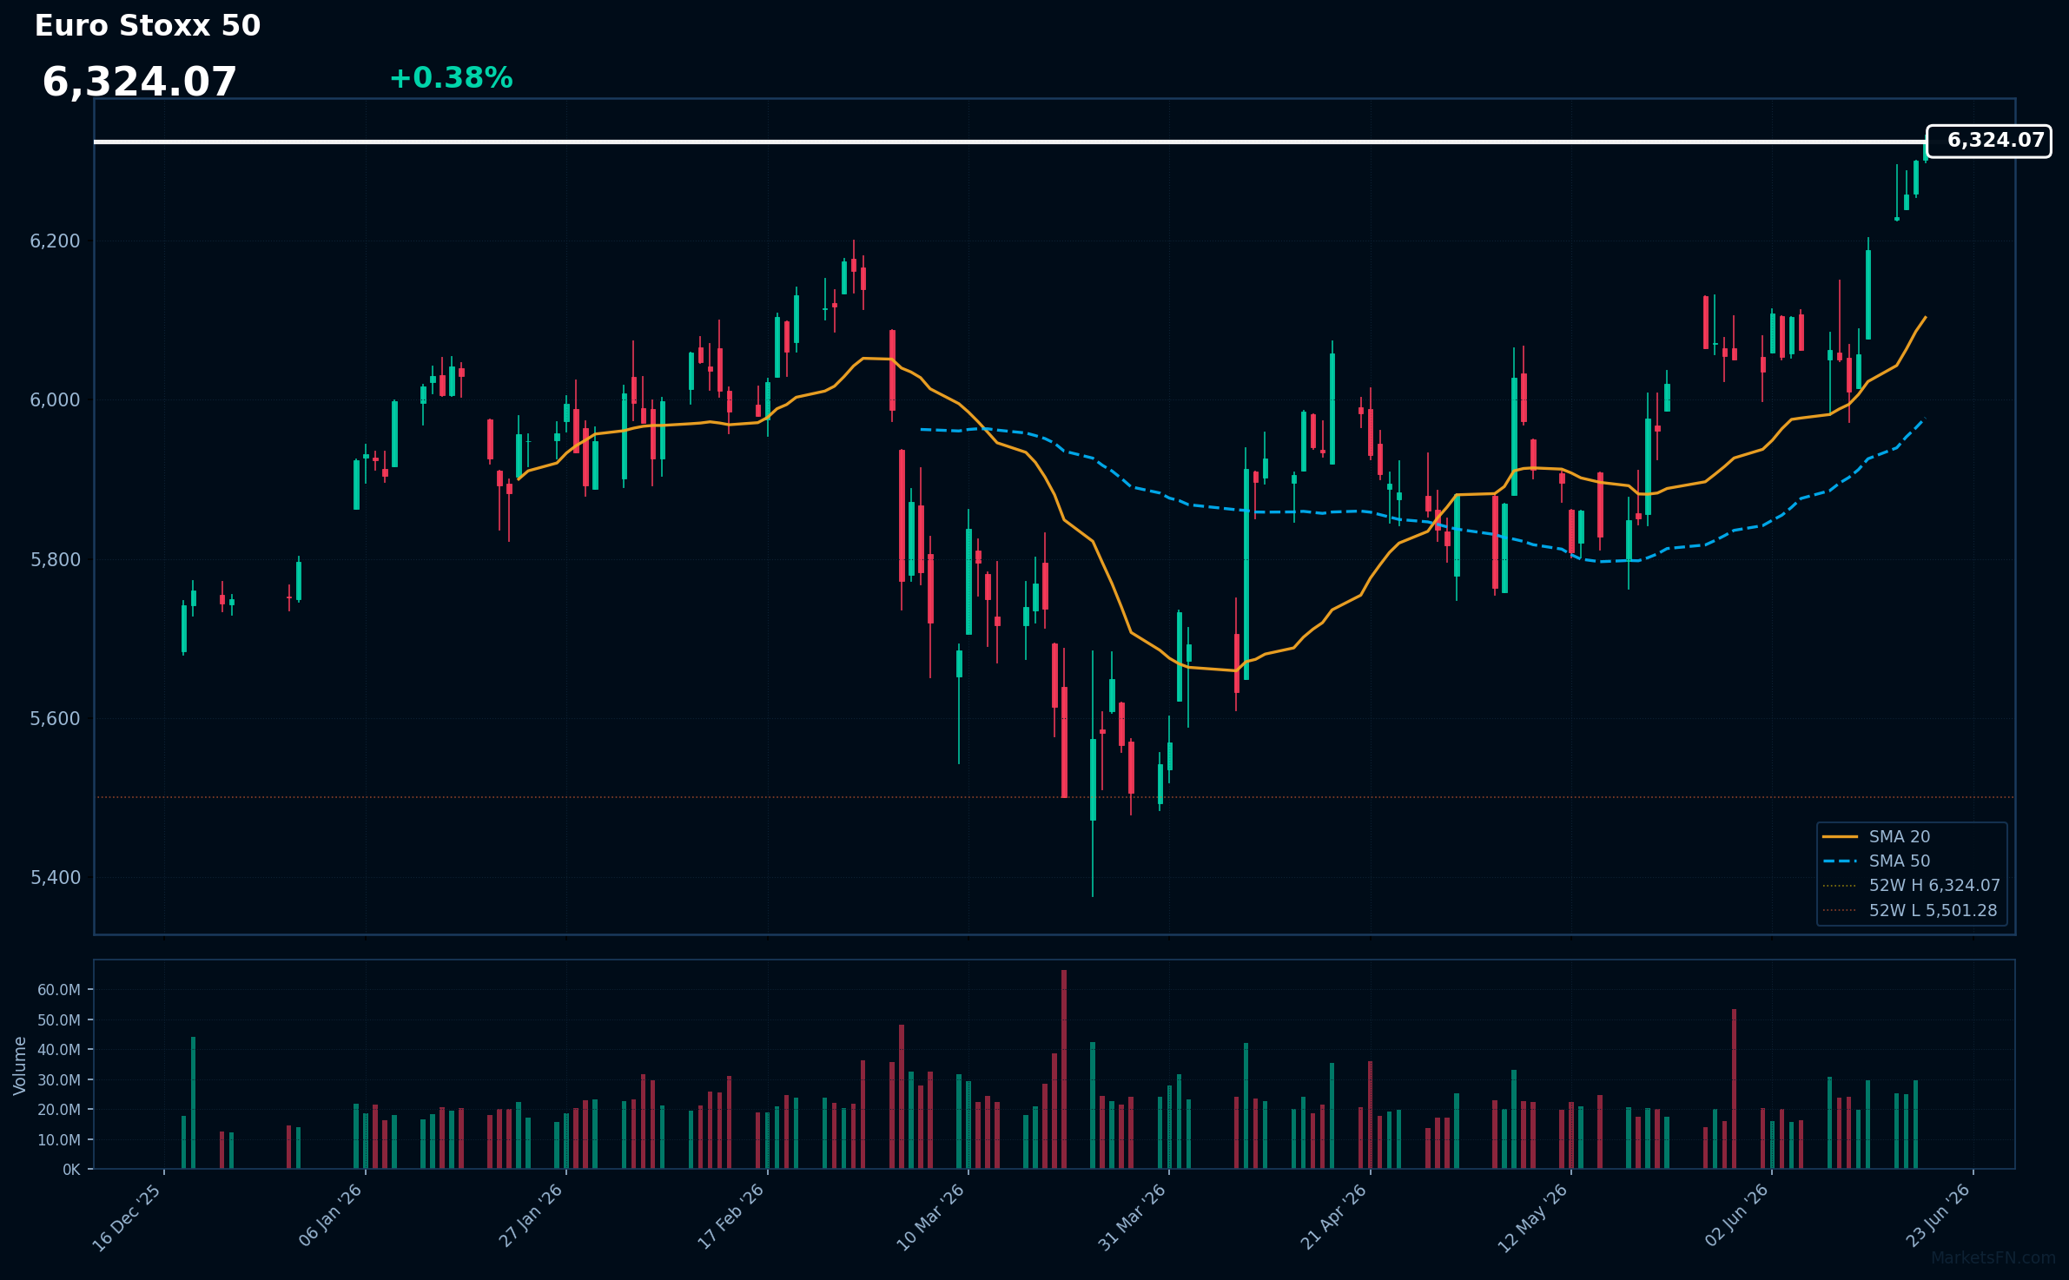Click the 02 Jun '26 date label
The height and width of the screenshot is (1280, 2069).
point(1736,1216)
